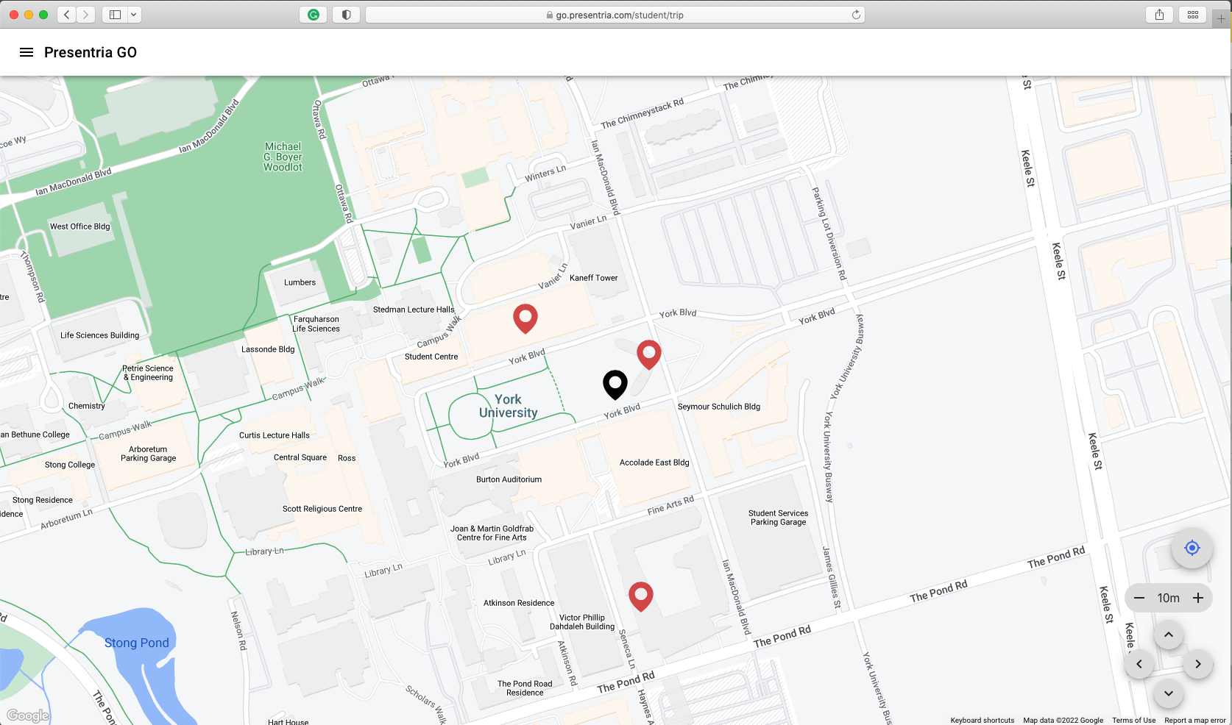Open Keyboard shortcuts link
Screen dimensions: 1232x725
pyautogui.click(x=982, y=721)
